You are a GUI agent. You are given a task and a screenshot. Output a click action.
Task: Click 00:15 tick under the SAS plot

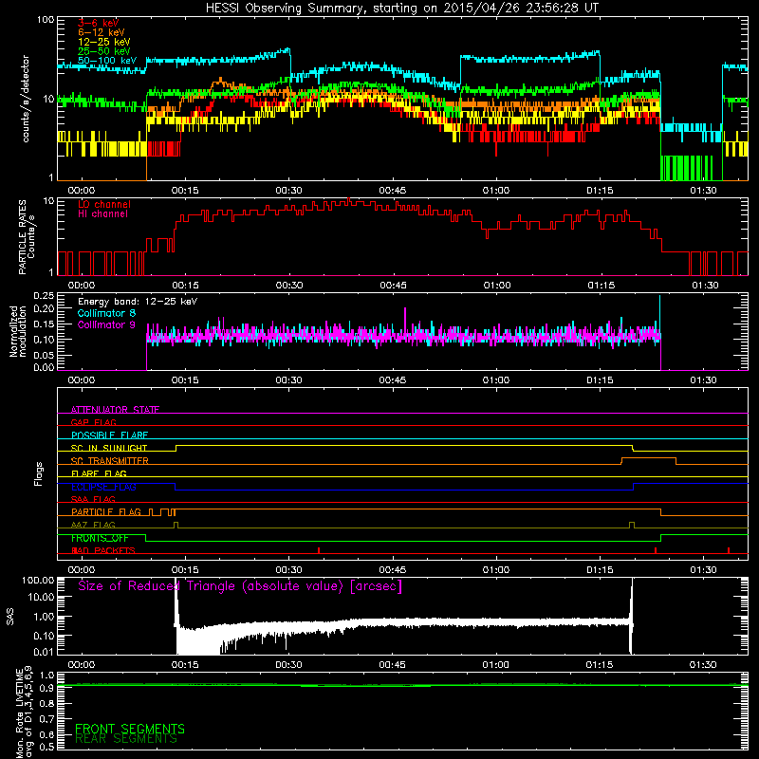coord(185,665)
